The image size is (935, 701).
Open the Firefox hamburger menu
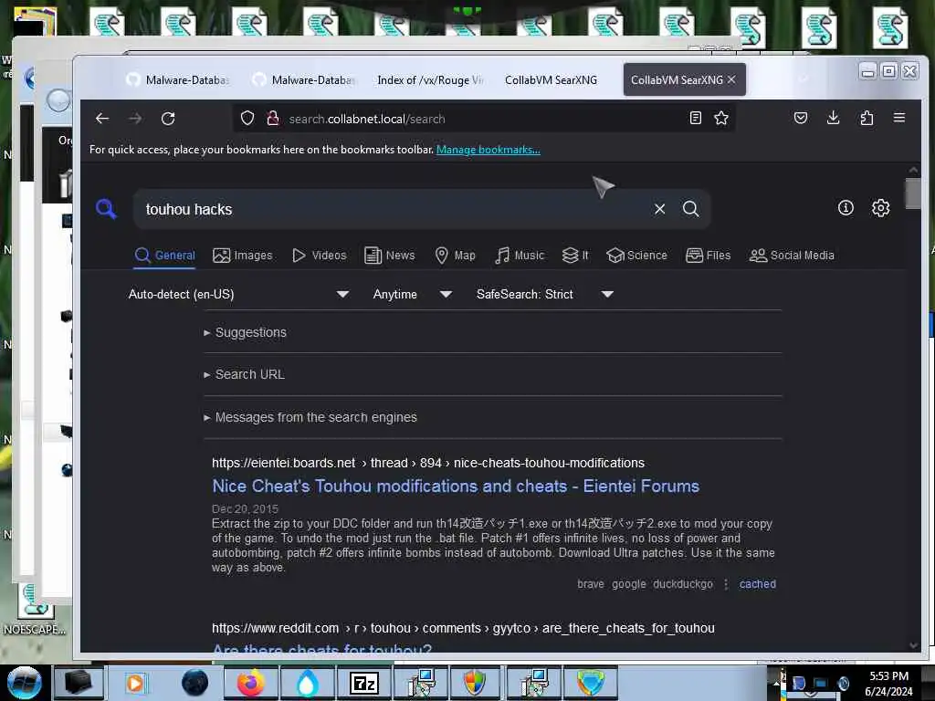[899, 118]
